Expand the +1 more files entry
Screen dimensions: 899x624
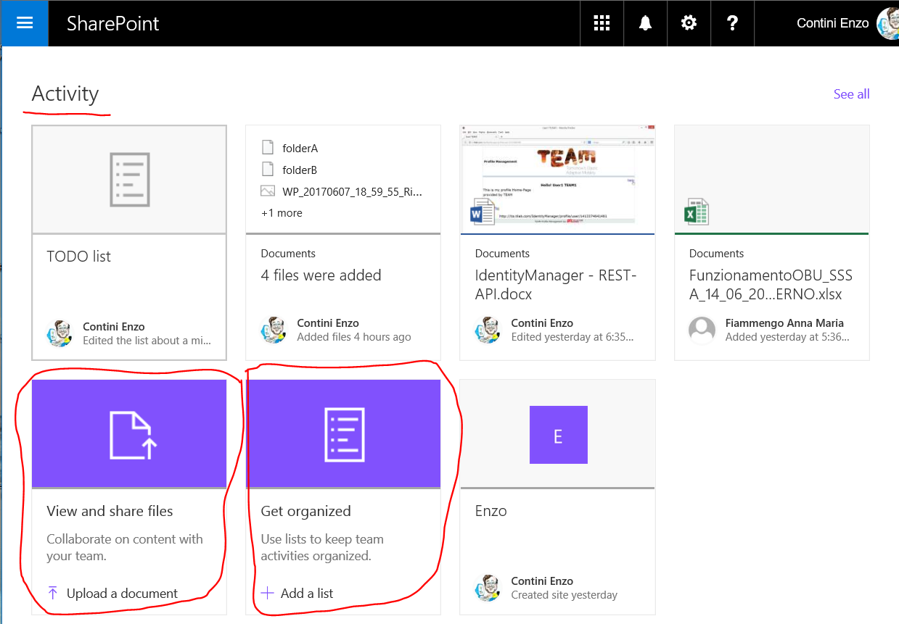click(282, 213)
